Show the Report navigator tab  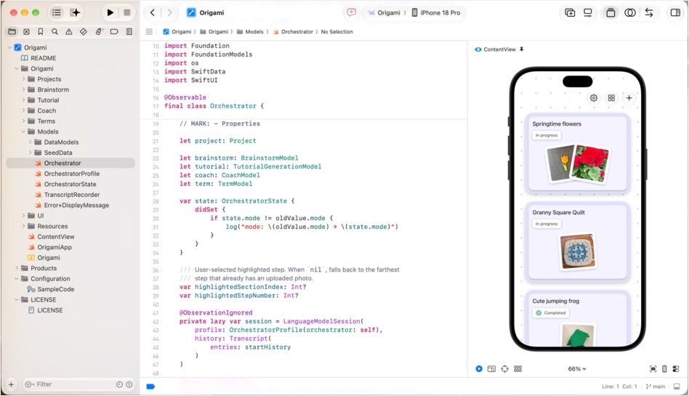pos(129,32)
